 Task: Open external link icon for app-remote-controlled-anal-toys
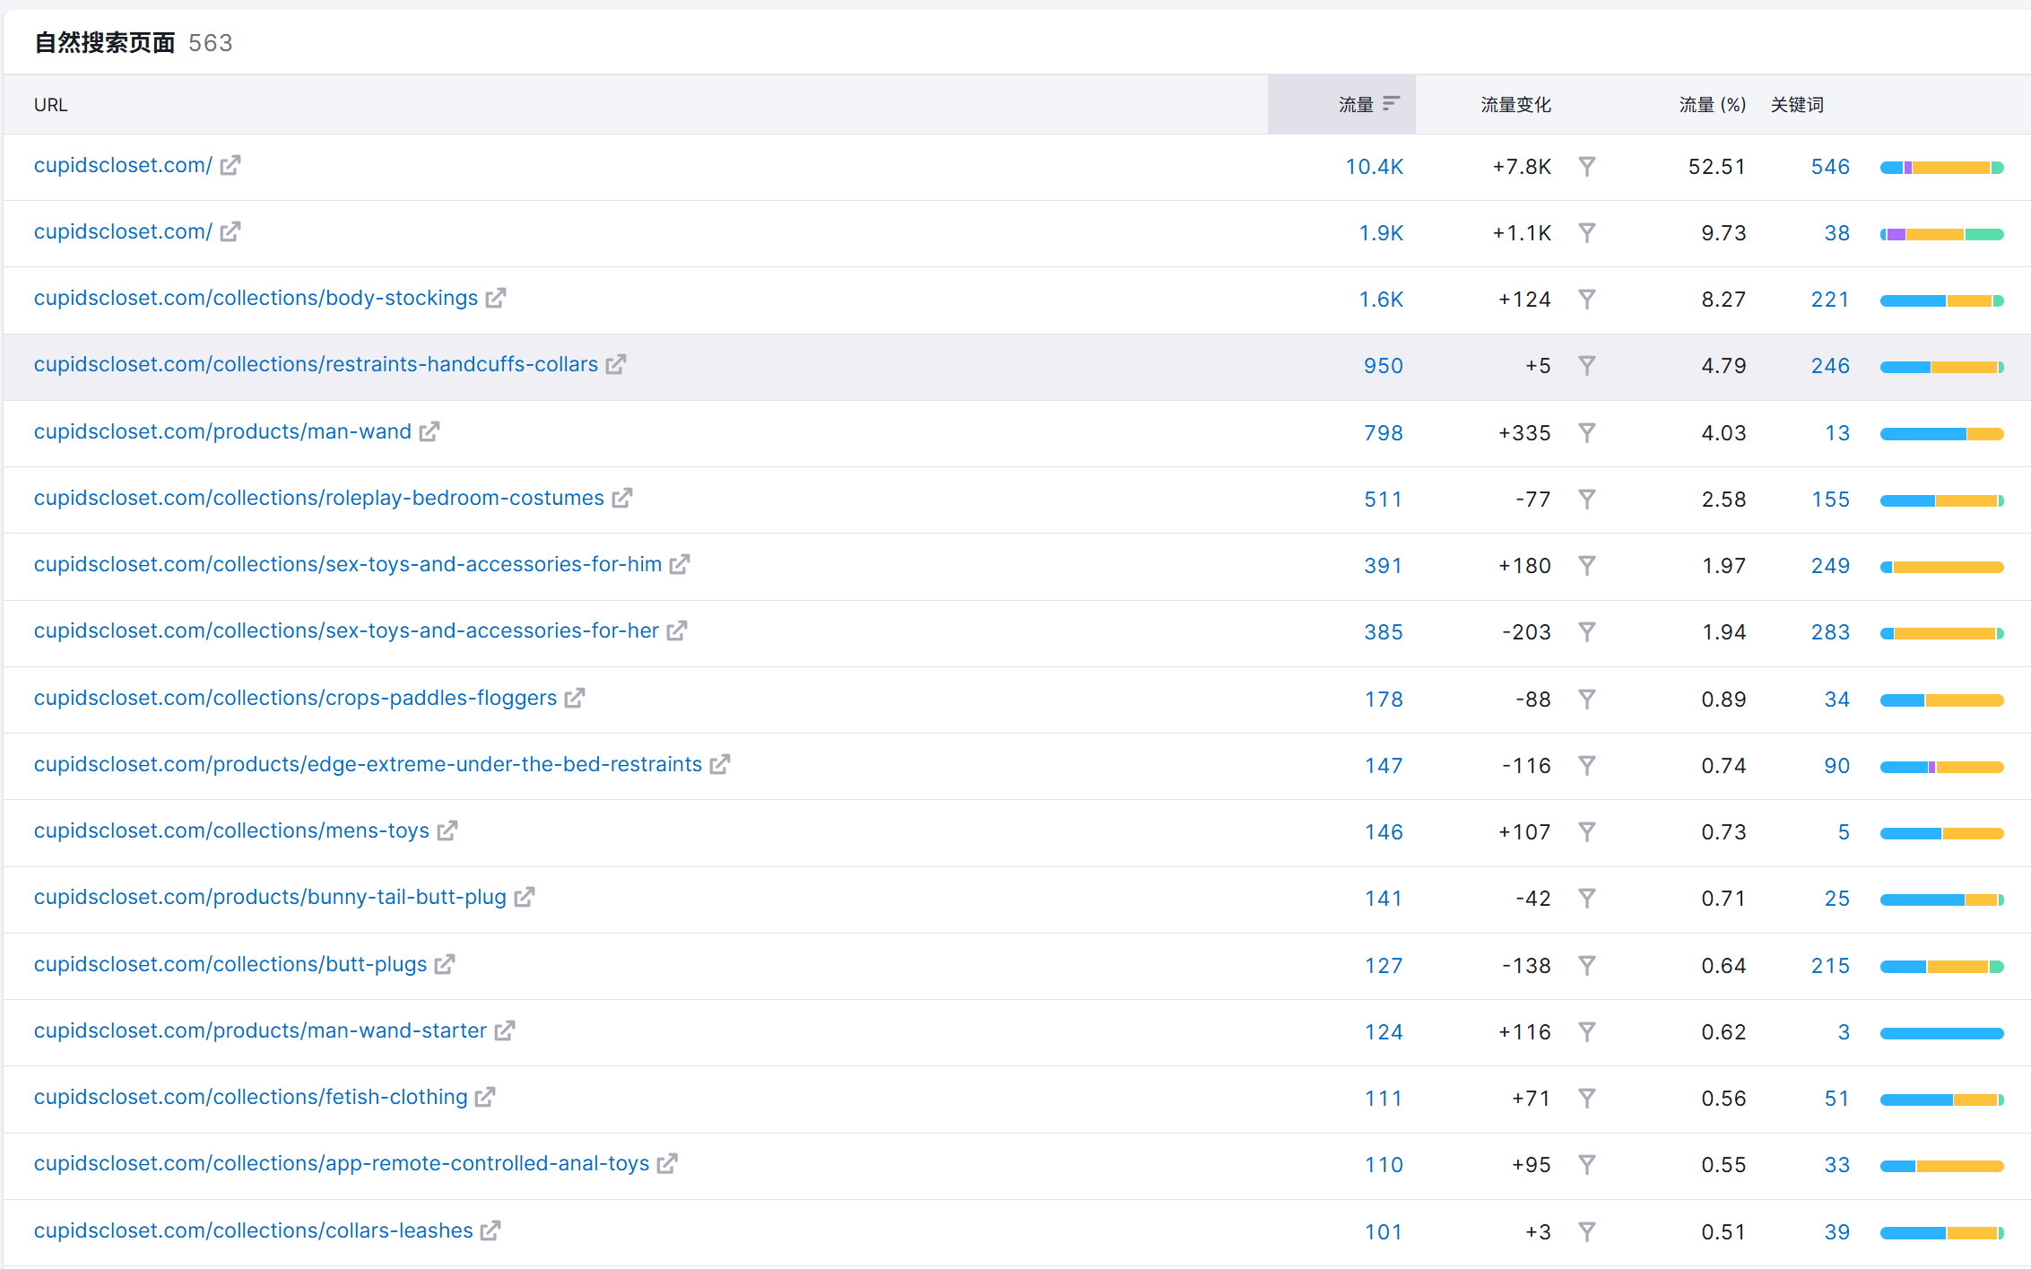pos(667,1163)
